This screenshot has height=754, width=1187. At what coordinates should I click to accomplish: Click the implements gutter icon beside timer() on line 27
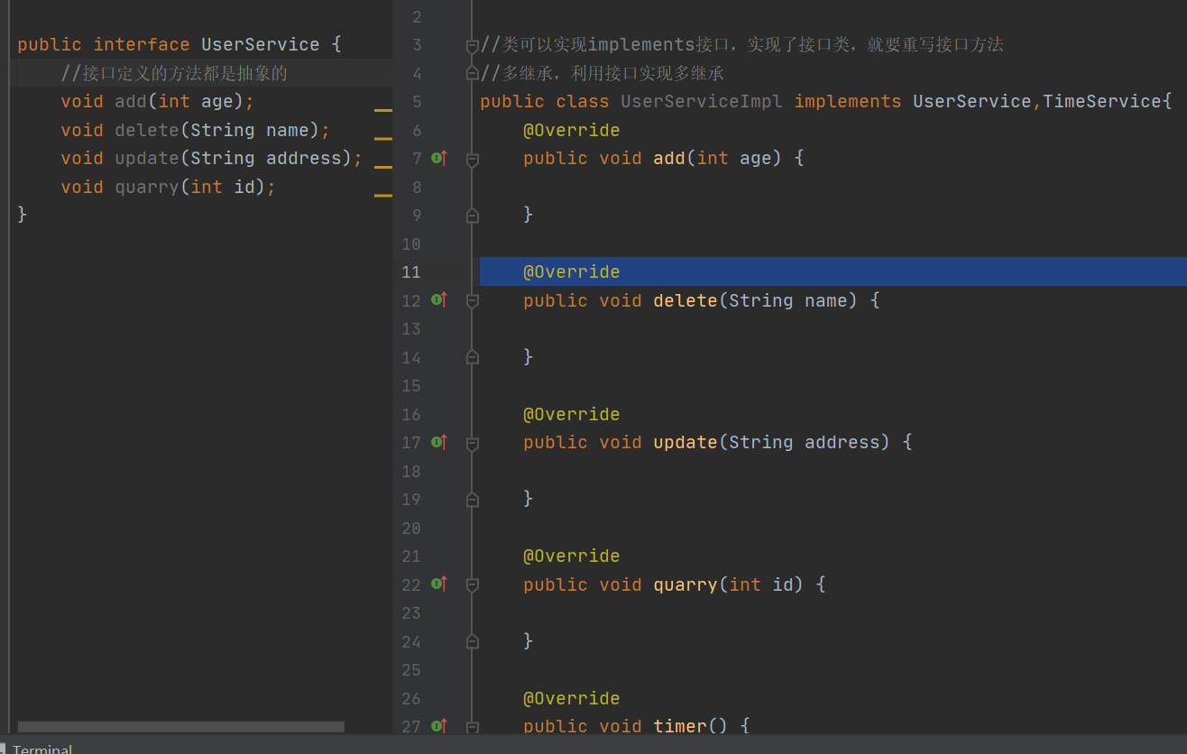point(439,725)
